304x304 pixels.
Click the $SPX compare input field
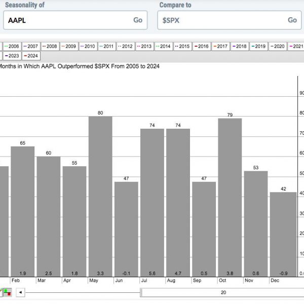point(230,20)
